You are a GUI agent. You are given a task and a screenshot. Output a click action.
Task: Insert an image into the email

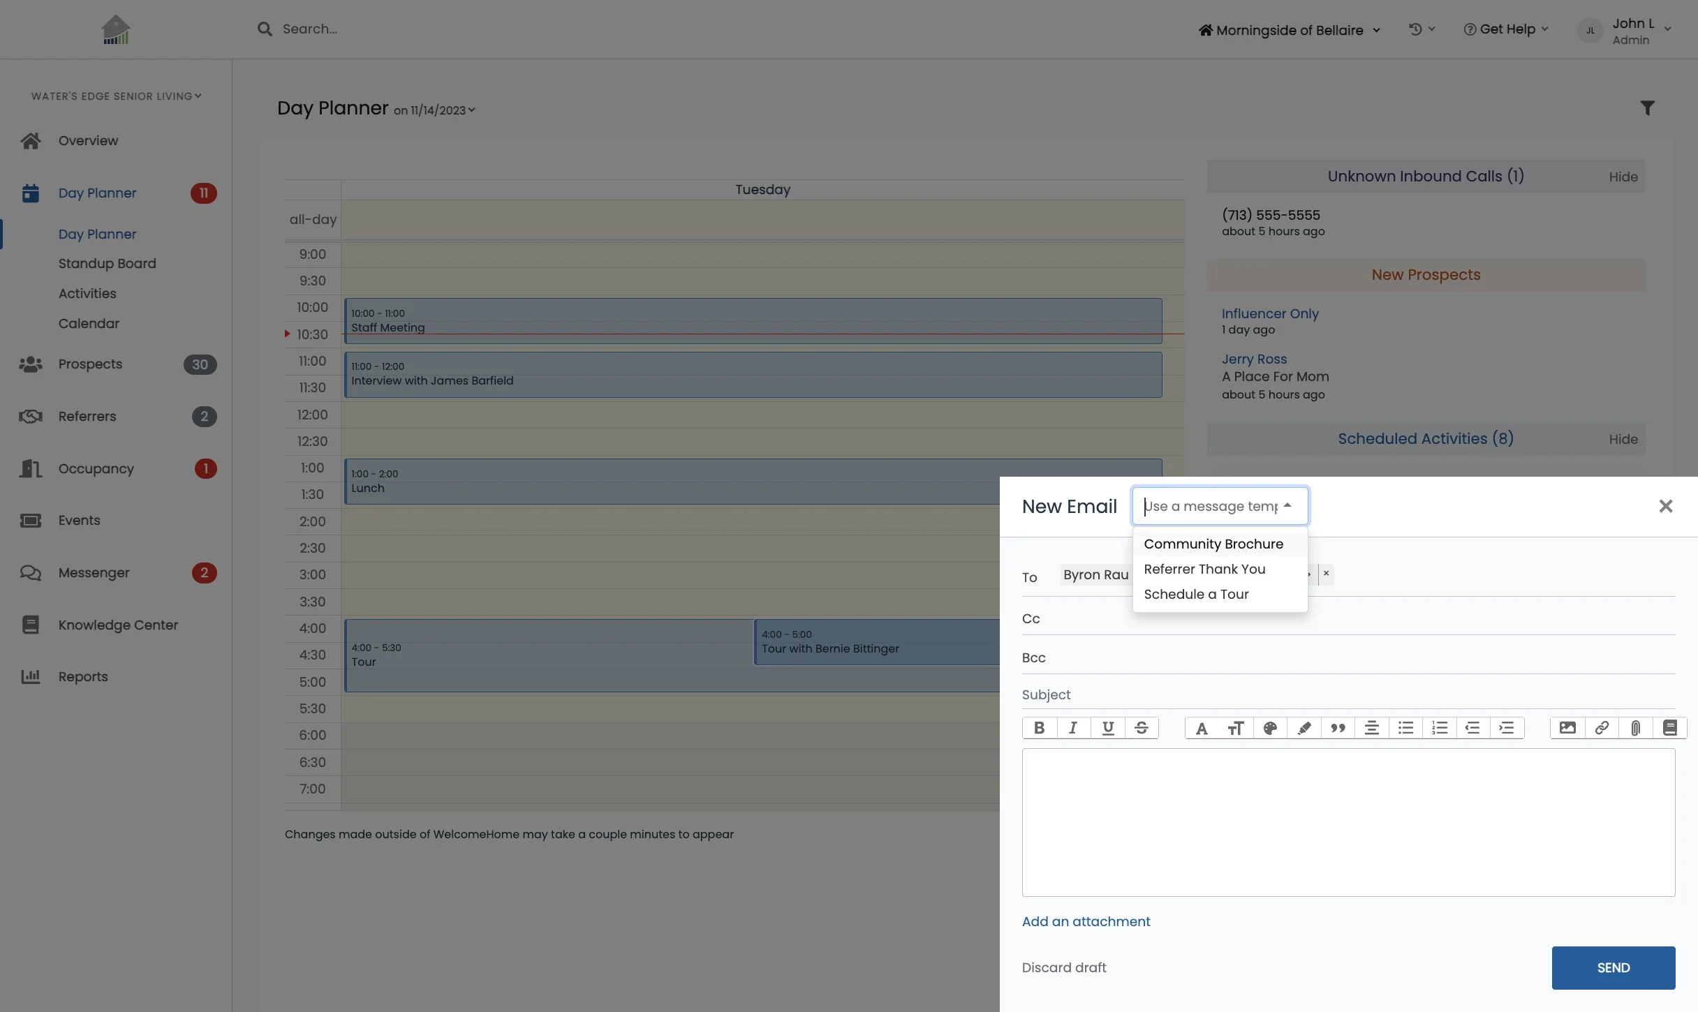pyautogui.click(x=1567, y=728)
